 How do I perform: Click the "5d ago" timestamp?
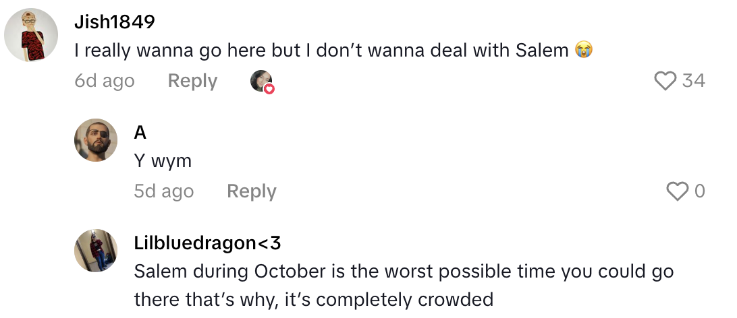163,191
